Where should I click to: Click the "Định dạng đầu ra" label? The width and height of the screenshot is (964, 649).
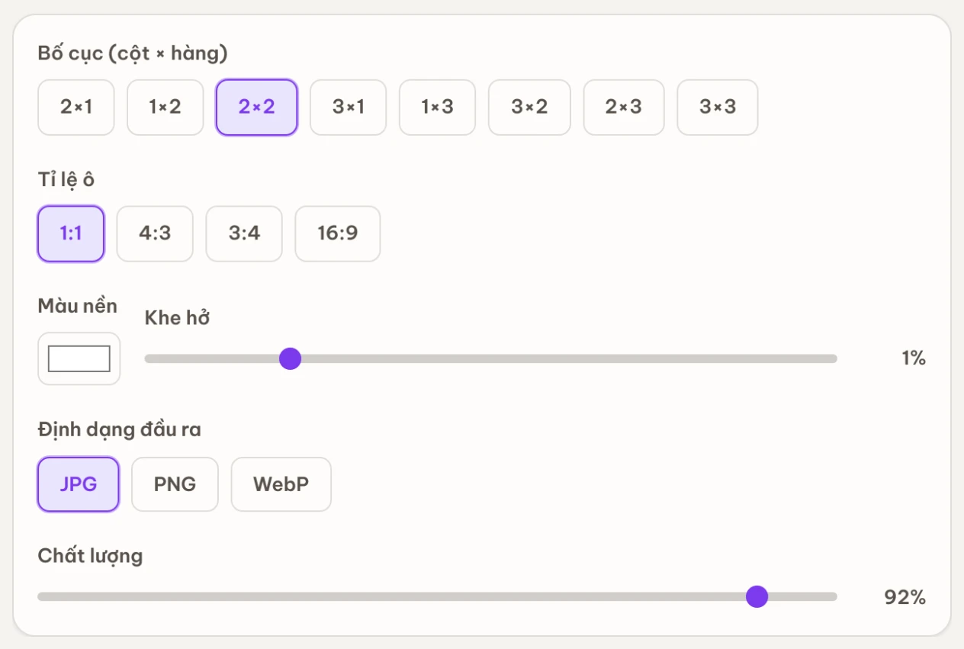[x=120, y=430]
